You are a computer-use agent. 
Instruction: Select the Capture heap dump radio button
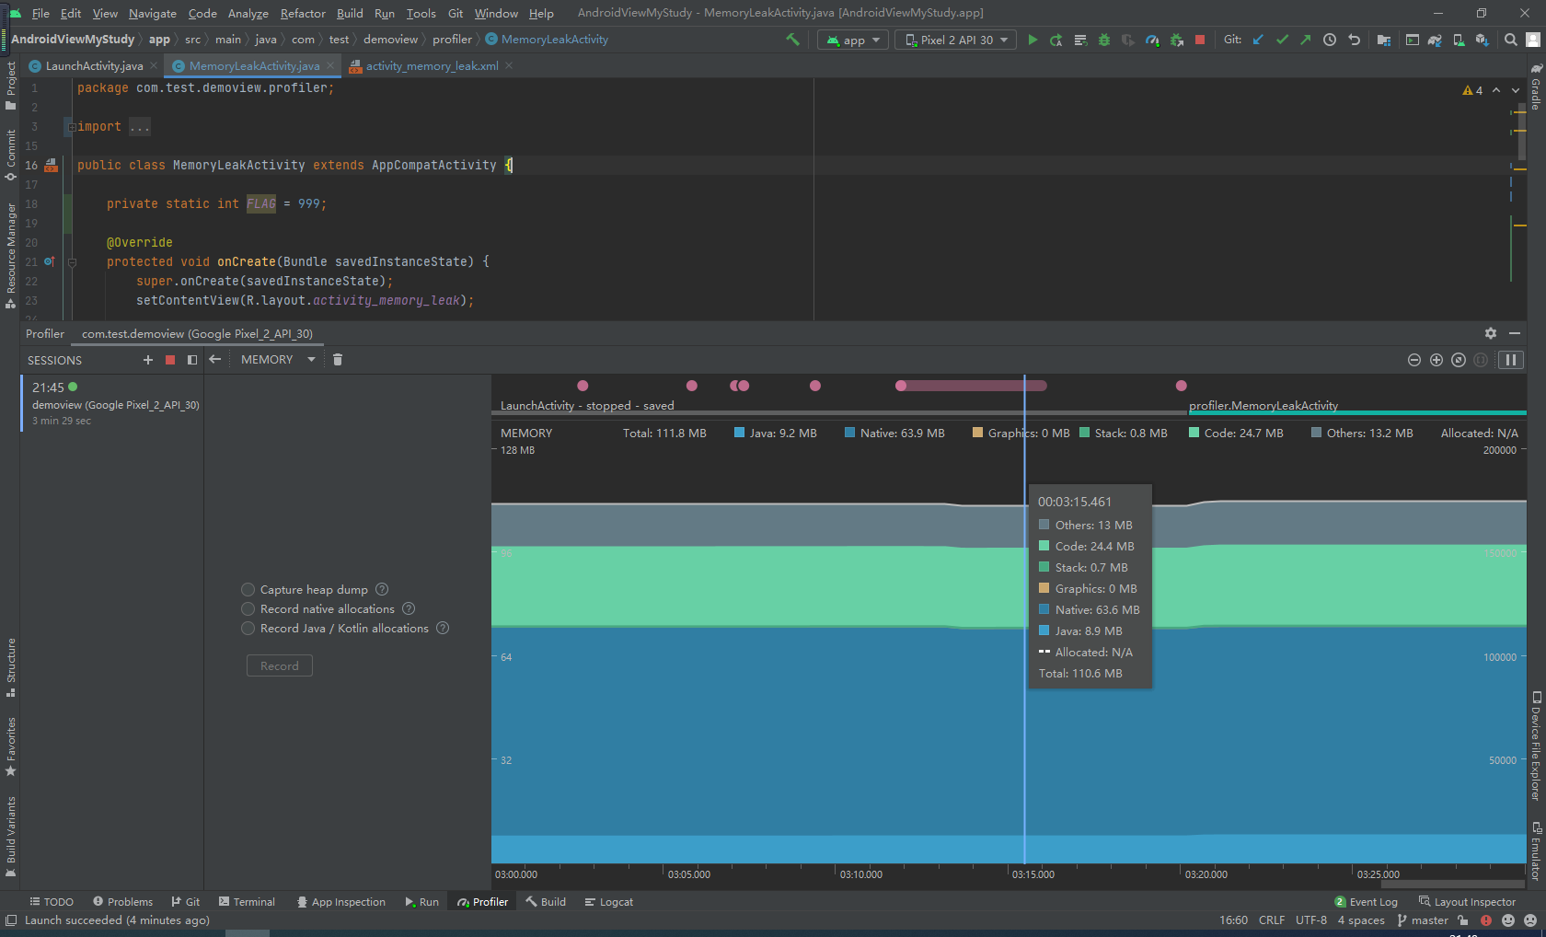[x=248, y=589]
